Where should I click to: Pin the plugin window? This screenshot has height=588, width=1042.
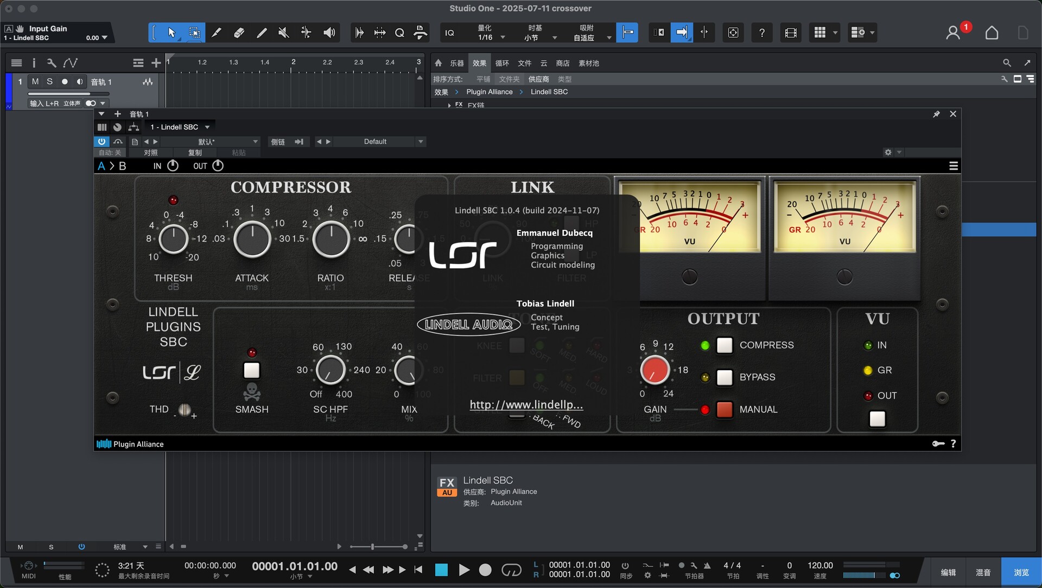(x=936, y=114)
